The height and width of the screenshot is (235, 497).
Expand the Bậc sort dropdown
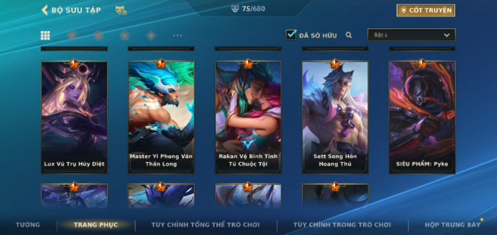coord(411,35)
